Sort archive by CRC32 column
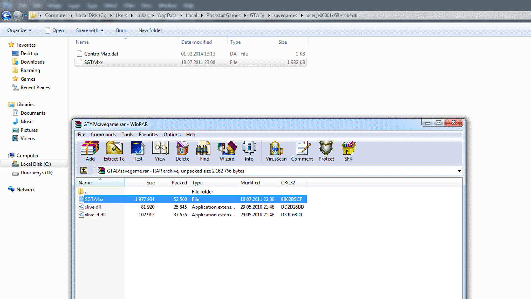 [293, 183]
